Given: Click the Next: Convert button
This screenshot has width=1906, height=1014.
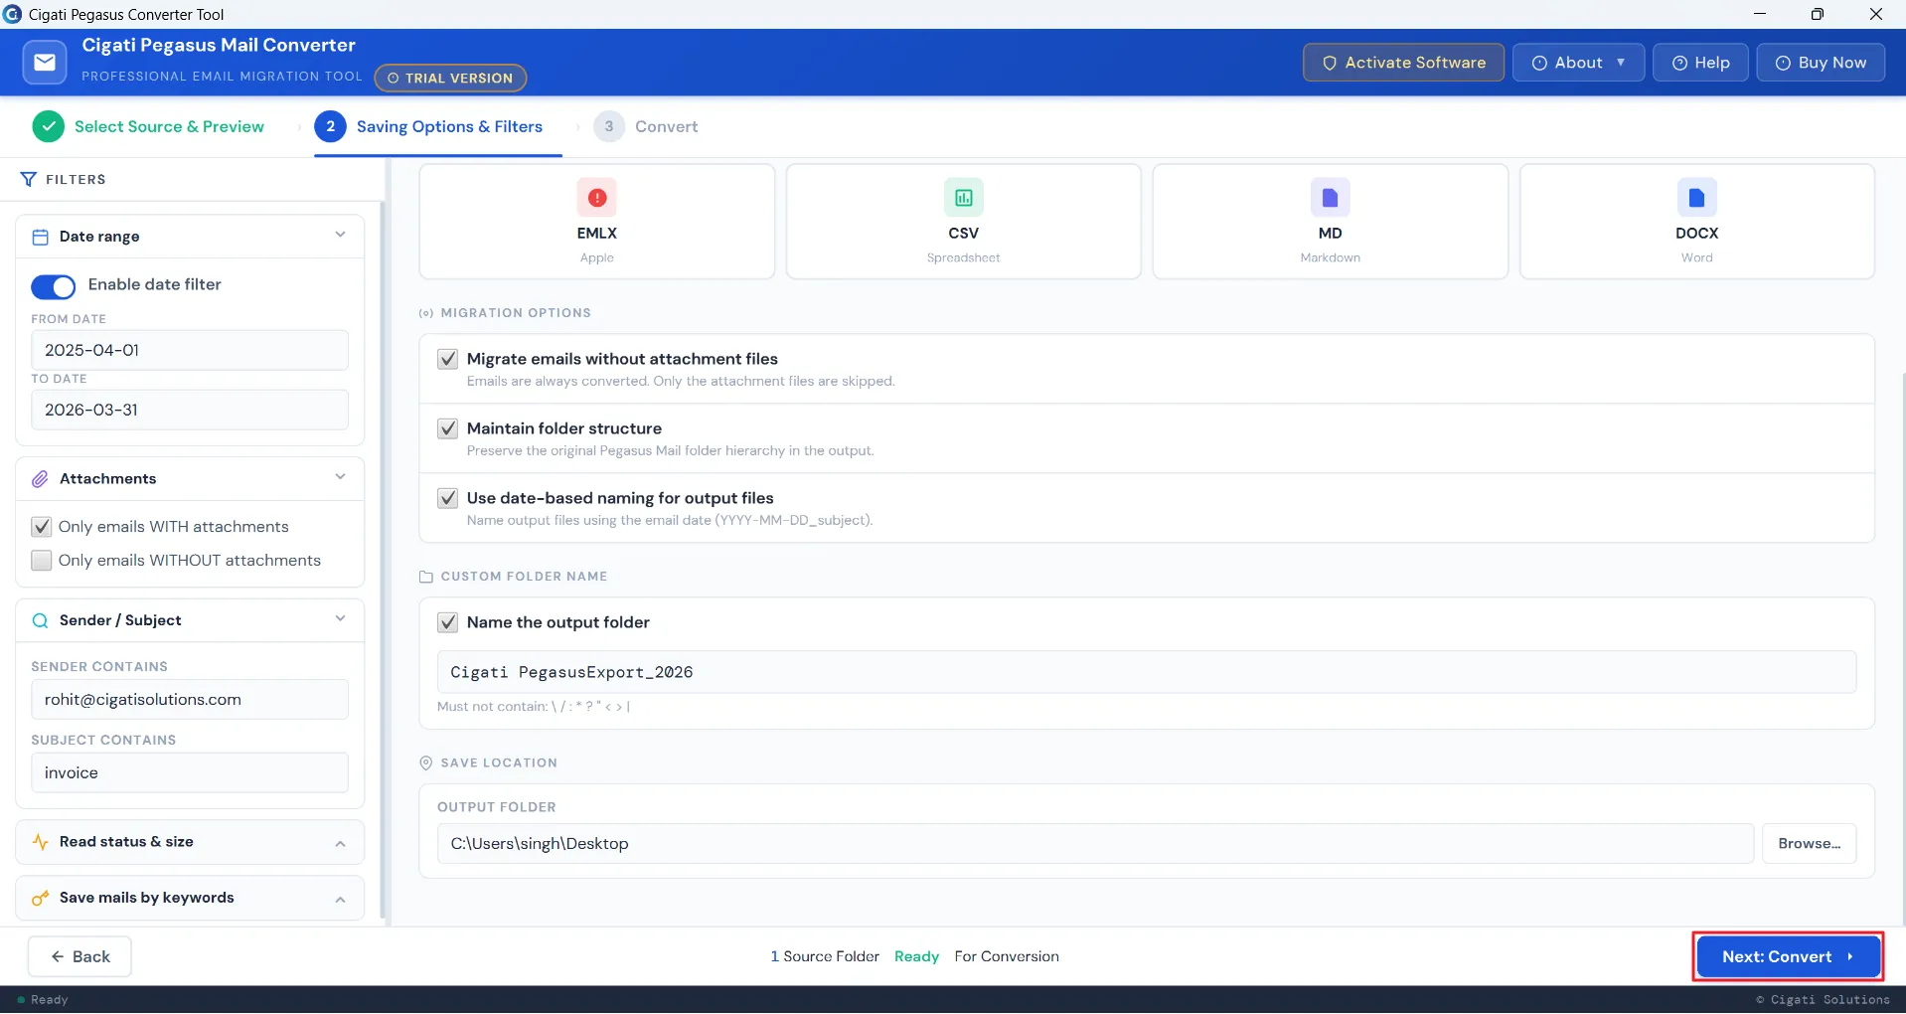Looking at the screenshot, I should (1788, 956).
